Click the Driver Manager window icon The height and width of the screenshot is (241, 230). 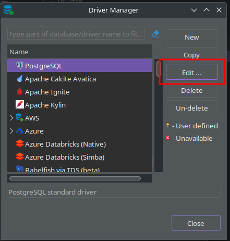8,10
